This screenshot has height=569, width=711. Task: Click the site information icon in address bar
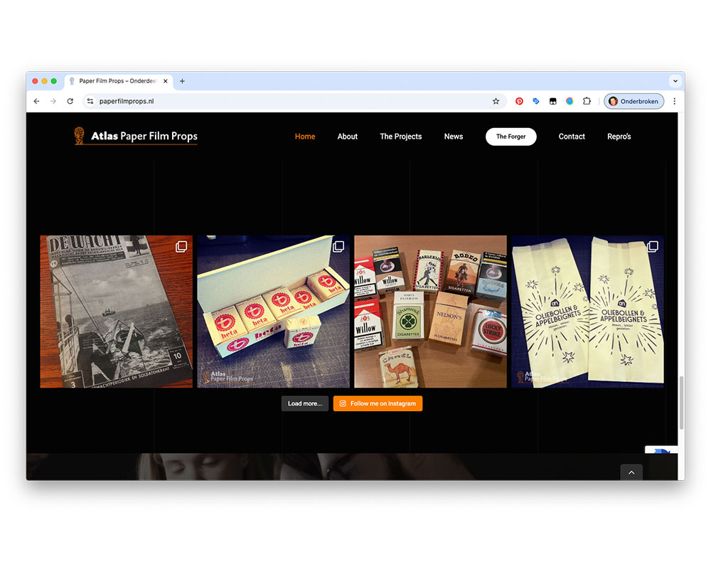(90, 101)
